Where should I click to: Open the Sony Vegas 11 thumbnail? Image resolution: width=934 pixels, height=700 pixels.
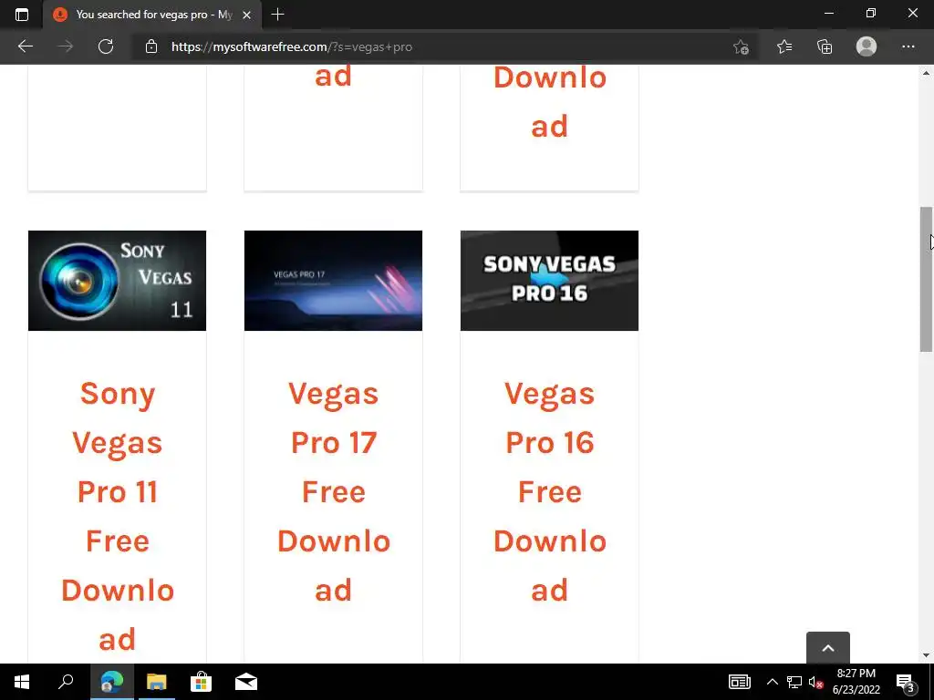(x=117, y=281)
